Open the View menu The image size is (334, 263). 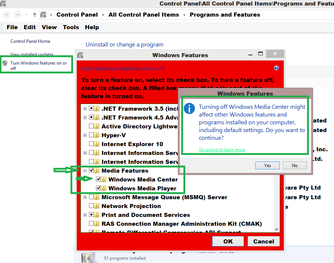[x=49, y=27]
